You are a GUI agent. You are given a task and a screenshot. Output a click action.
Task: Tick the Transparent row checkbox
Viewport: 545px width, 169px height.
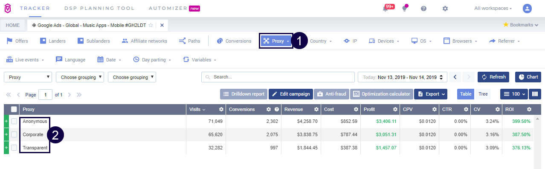14,148
